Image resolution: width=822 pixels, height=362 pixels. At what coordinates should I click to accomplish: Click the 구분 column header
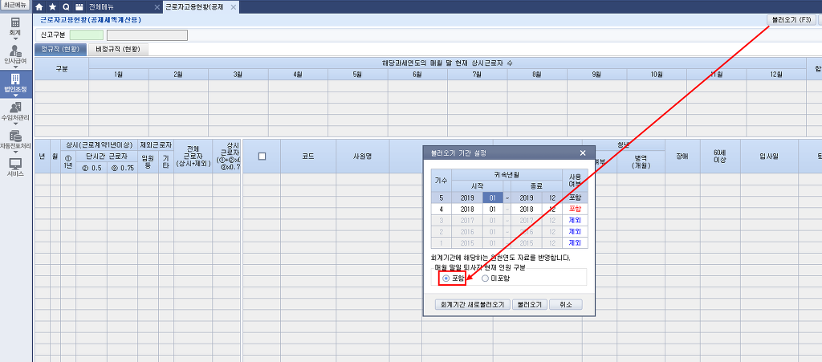pos(61,69)
